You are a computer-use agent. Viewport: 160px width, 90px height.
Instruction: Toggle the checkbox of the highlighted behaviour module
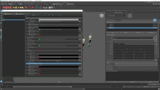(x=107, y=28)
